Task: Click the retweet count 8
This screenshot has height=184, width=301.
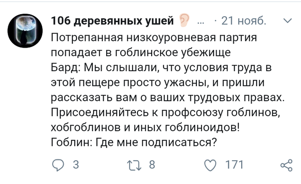Action: [x=151, y=165]
